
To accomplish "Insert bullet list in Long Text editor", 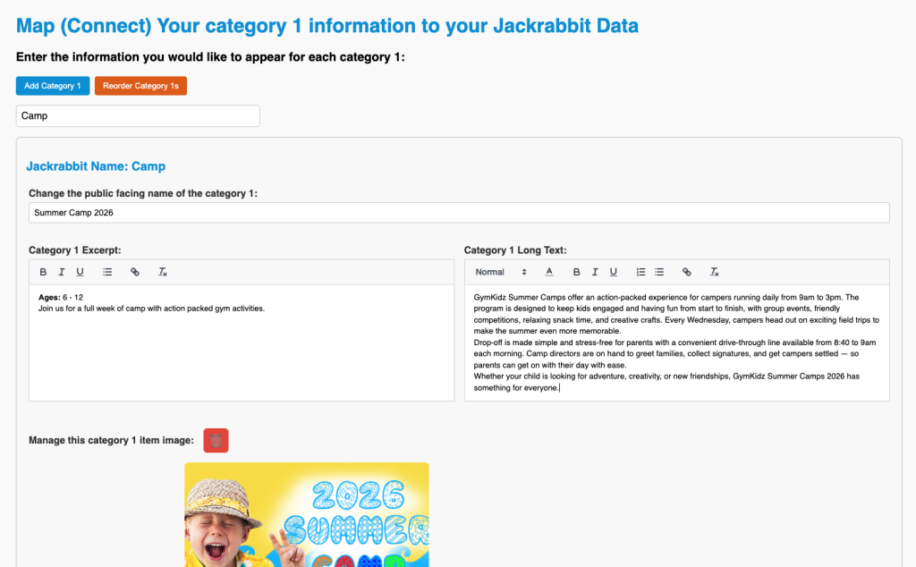I will (659, 272).
